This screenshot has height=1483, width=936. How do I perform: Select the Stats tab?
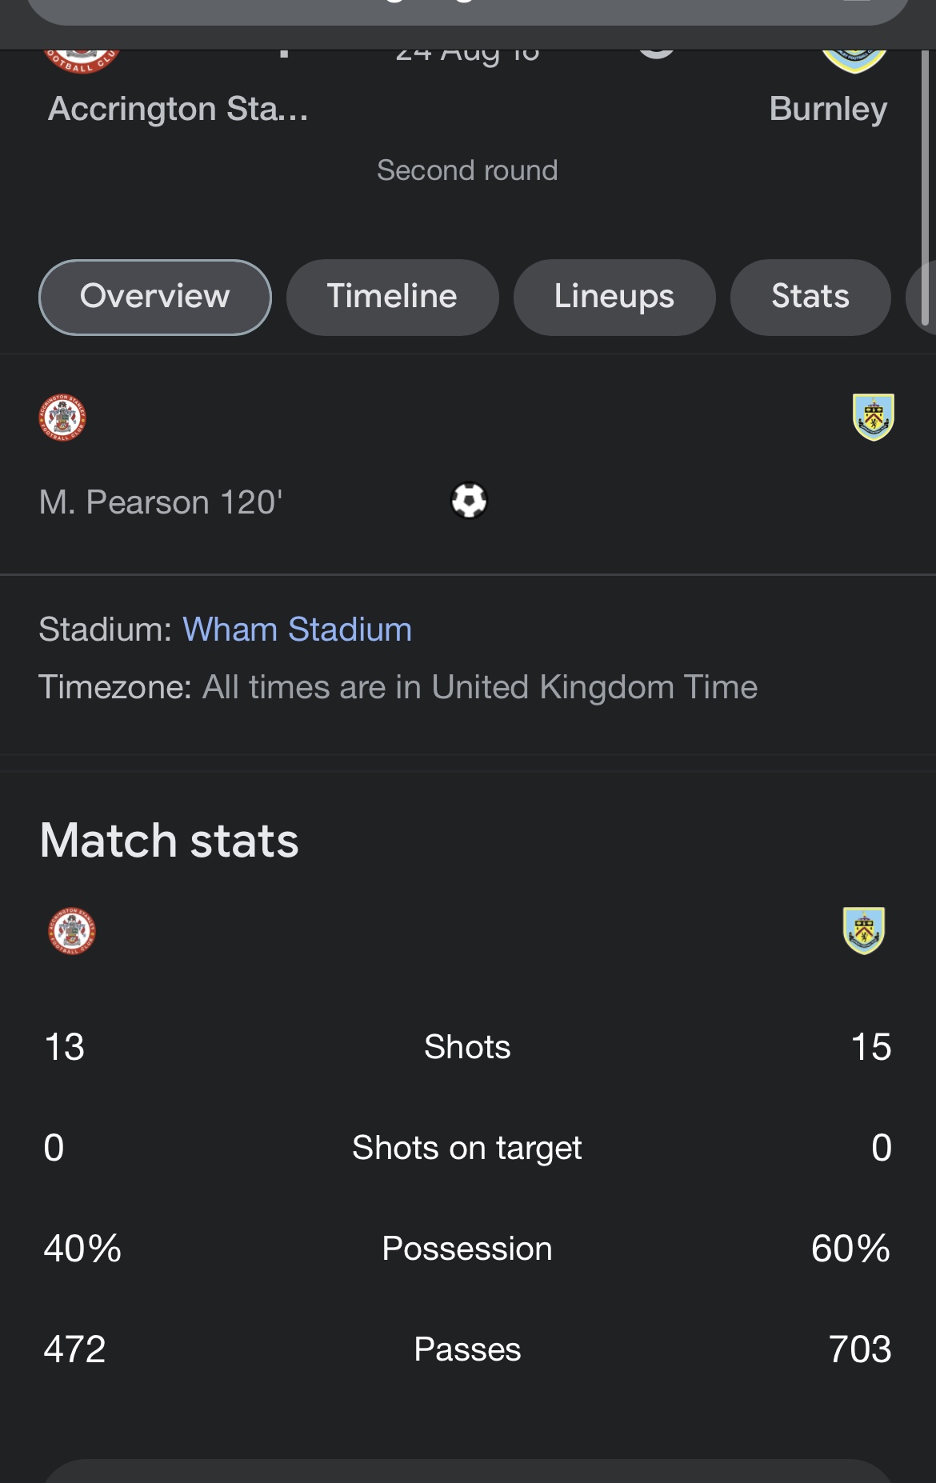(x=810, y=297)
